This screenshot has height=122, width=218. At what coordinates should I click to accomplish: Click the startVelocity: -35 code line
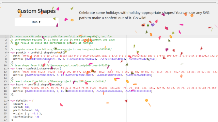(26, 117)
